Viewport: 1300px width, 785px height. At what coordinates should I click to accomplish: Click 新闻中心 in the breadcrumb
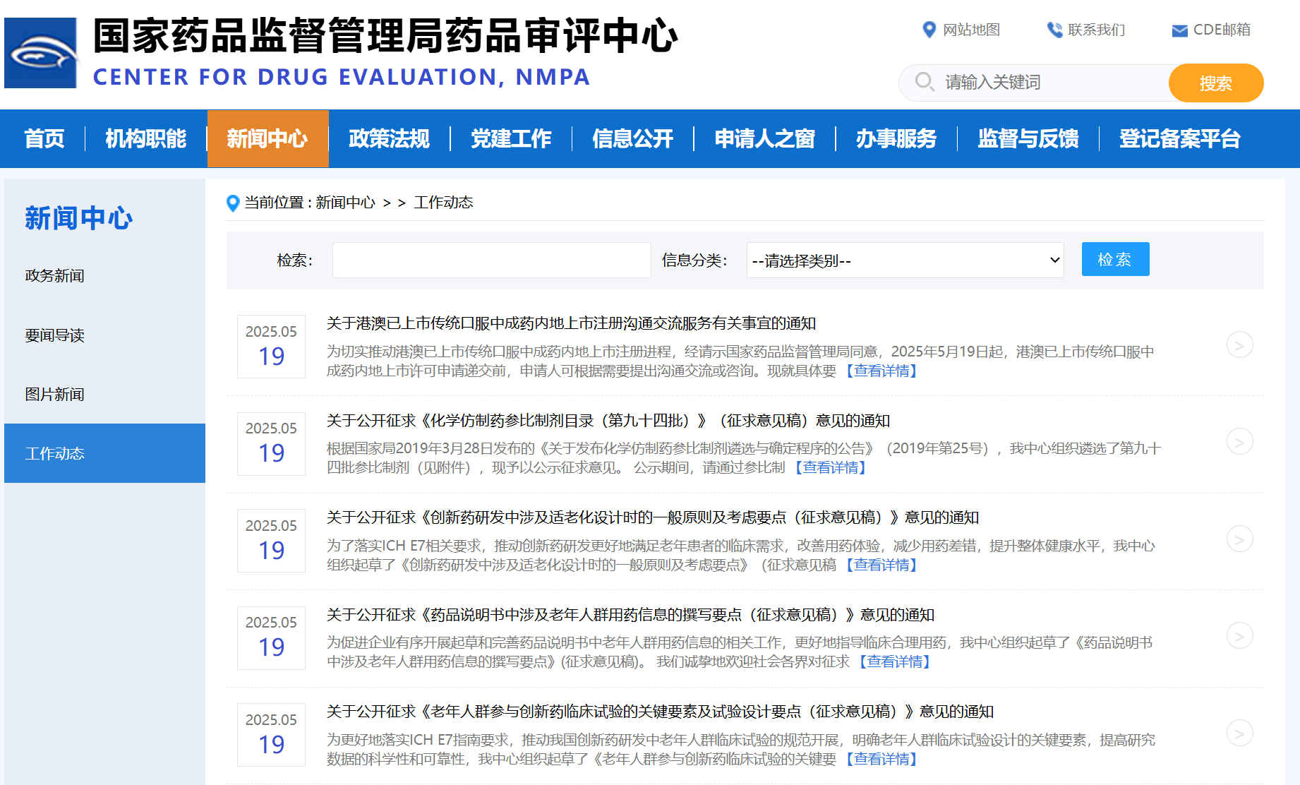coord(346,203)
